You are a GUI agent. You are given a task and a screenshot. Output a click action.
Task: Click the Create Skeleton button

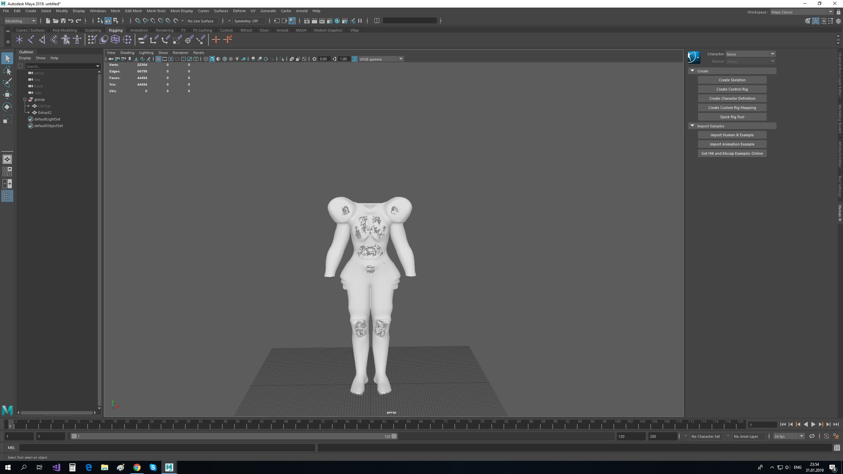(x=732, y=80)
